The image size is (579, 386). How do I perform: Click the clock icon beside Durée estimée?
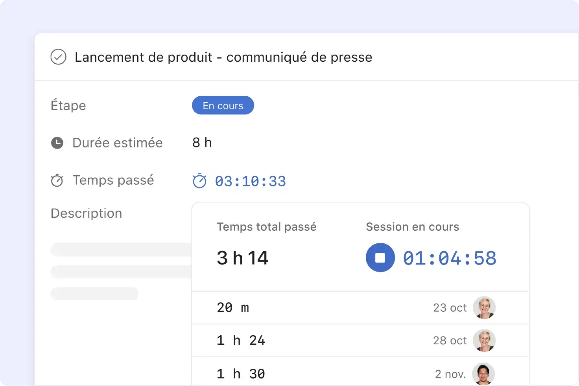point(57,143)
